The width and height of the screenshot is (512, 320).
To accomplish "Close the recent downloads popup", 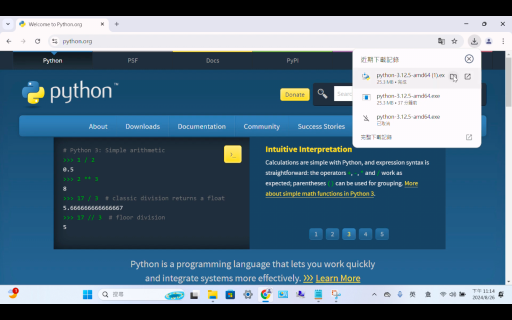I will 469,59.
